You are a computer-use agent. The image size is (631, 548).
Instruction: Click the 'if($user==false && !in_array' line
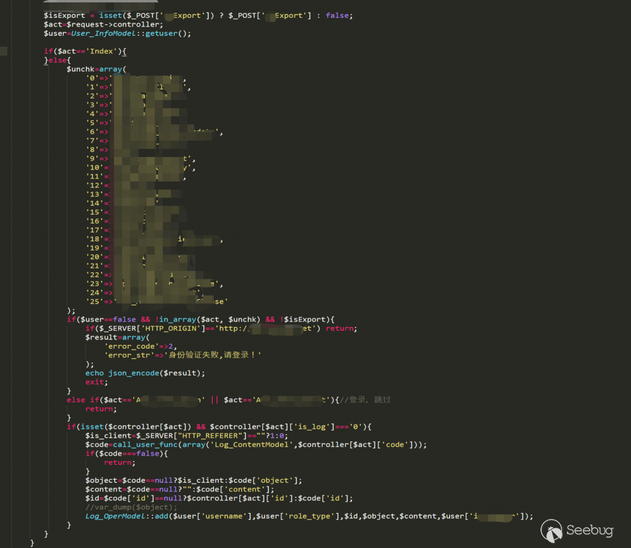point(200,320)
